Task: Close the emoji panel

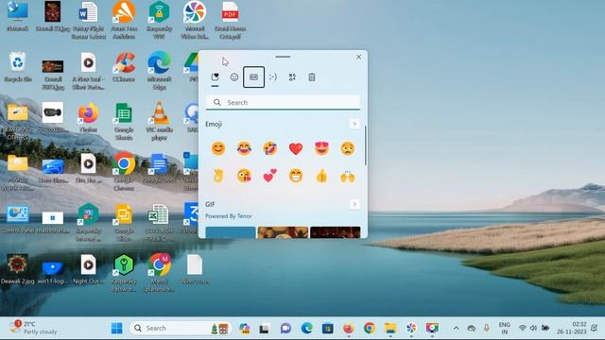Action: (x=358, y=57)
